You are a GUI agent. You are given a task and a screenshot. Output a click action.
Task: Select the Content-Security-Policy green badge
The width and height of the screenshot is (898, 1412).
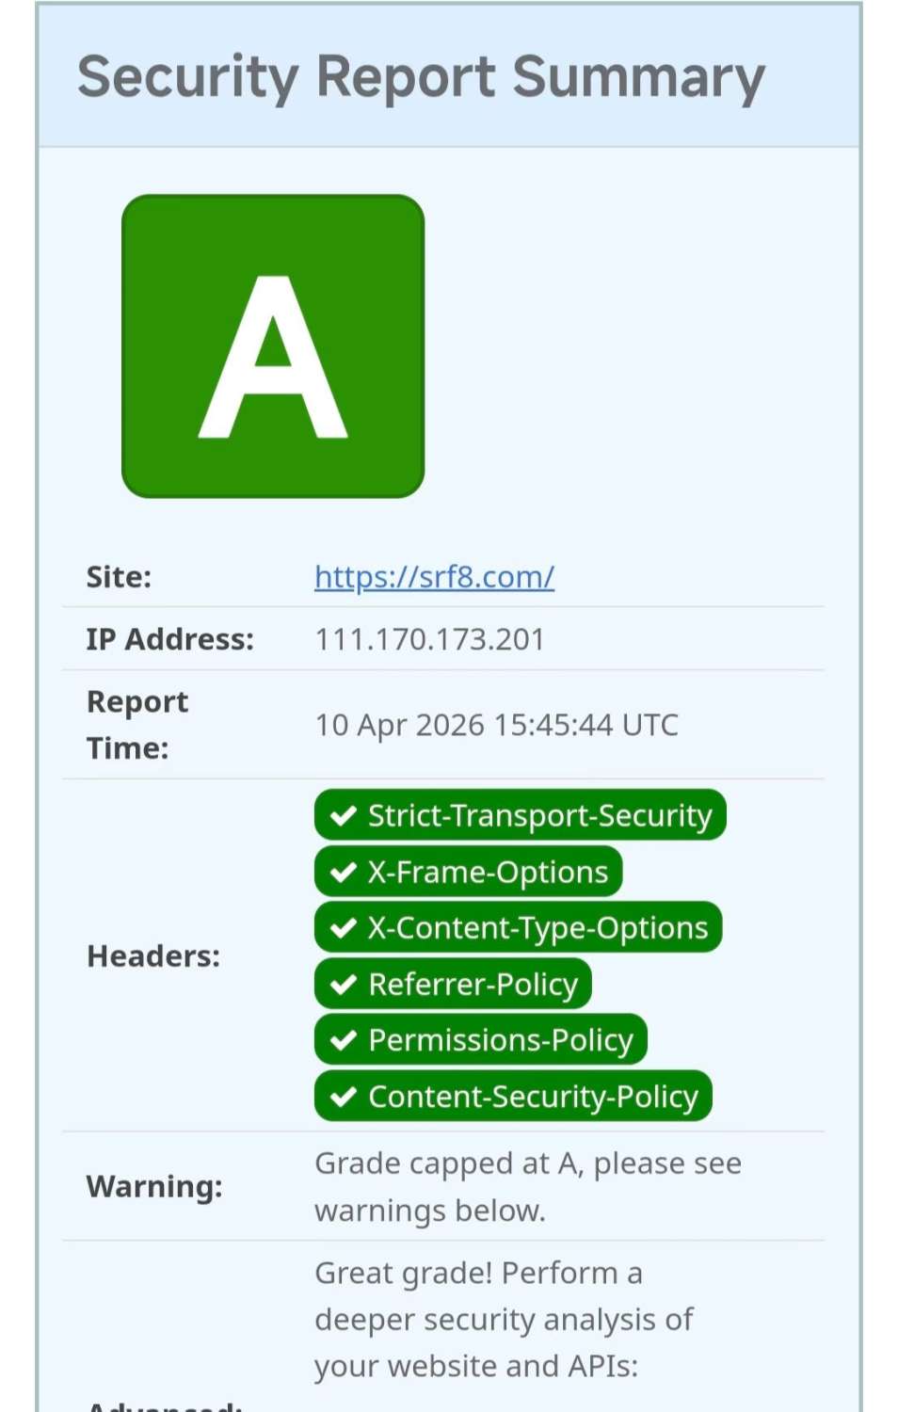coord(512,1096)
